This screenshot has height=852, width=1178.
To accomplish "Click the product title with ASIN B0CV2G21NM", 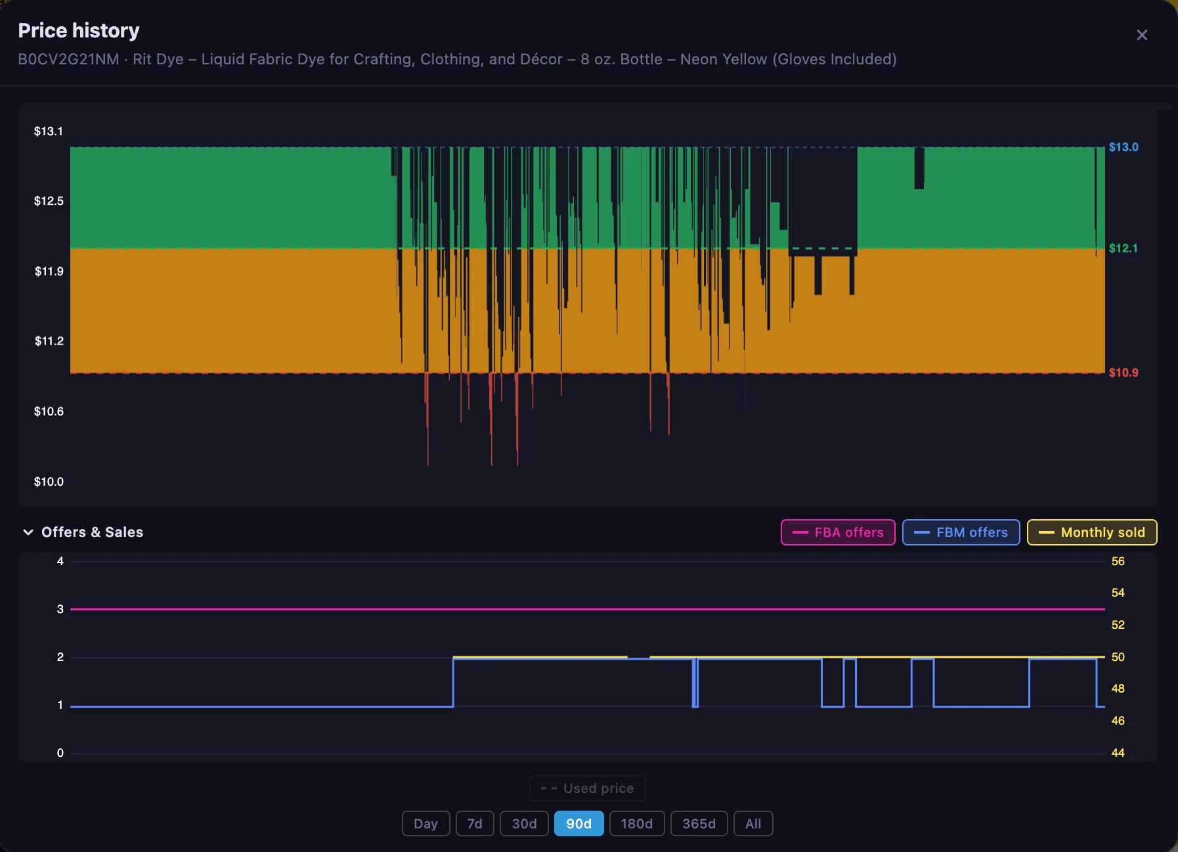I will click(x=457, y=59).
